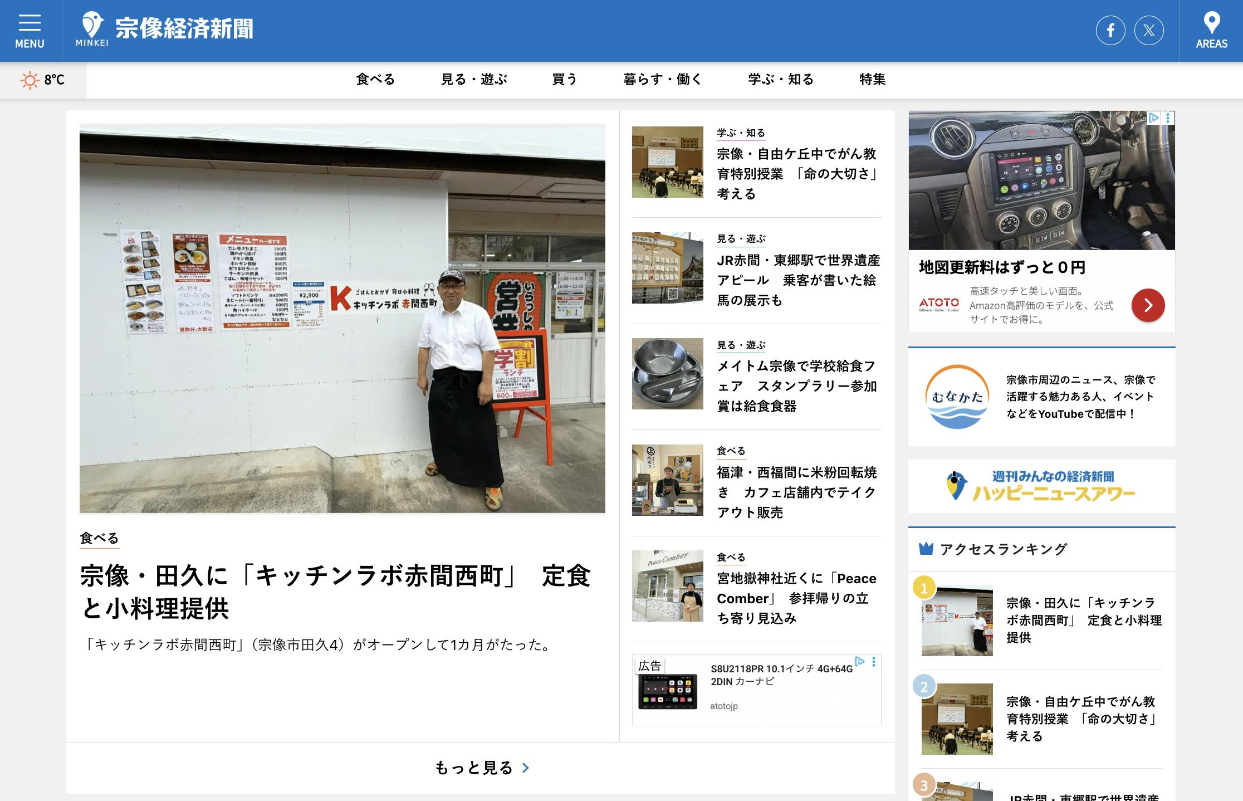Expand もっと見る chevron link
The height and width of the screenshot is (801, 1243).
tap(526, 768)
